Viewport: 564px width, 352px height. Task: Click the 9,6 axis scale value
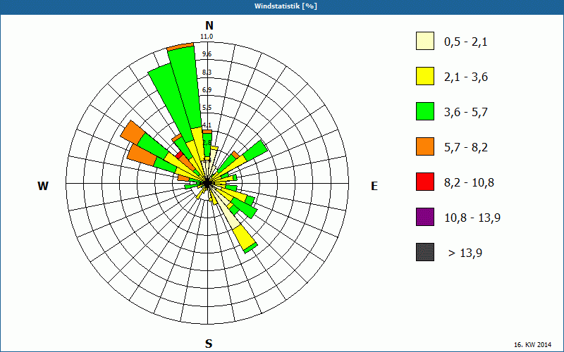[207, 54]
